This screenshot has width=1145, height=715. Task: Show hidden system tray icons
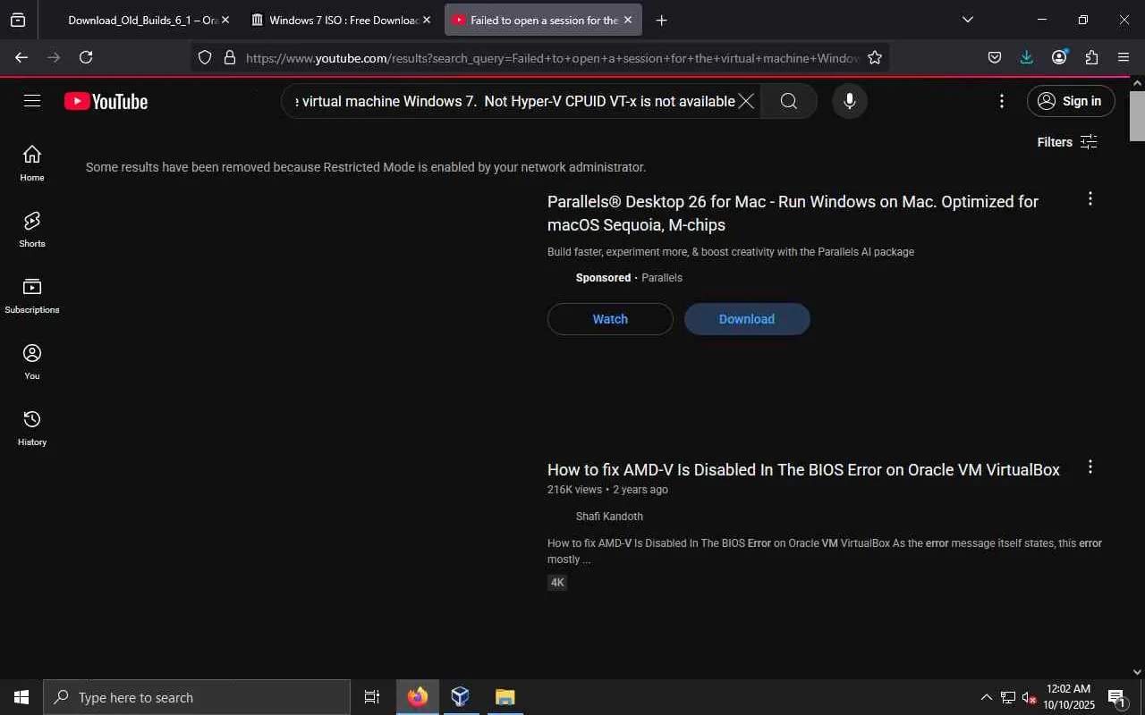[x=987, y=697]
